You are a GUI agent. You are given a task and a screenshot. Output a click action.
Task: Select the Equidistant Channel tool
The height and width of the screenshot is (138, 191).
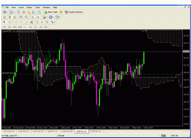(x=31, y=22)
